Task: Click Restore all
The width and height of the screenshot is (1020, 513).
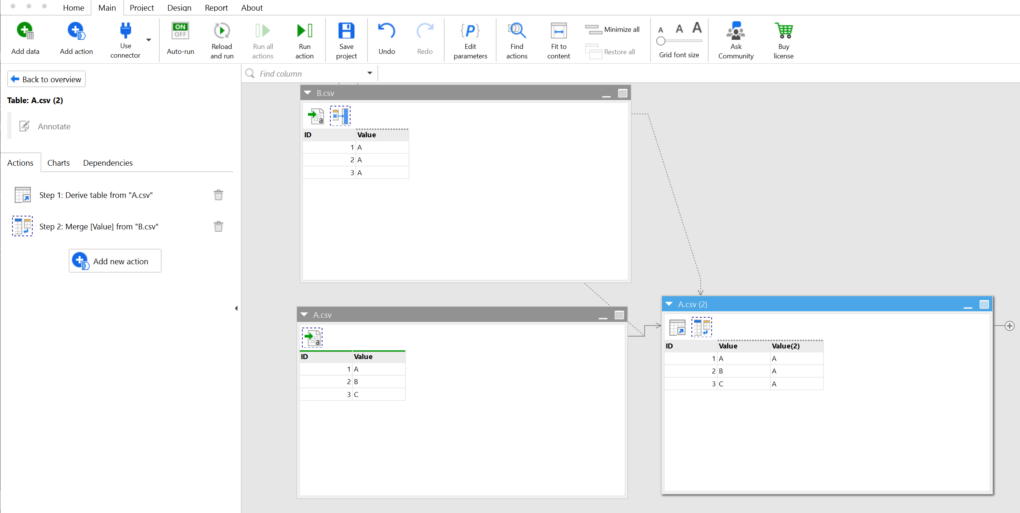Action: point(610,52)
